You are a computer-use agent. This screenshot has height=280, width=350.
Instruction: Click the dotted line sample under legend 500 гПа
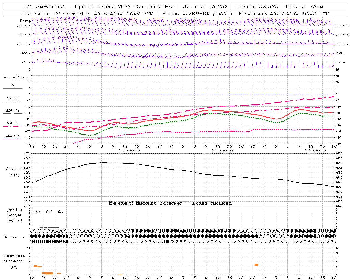12,139
